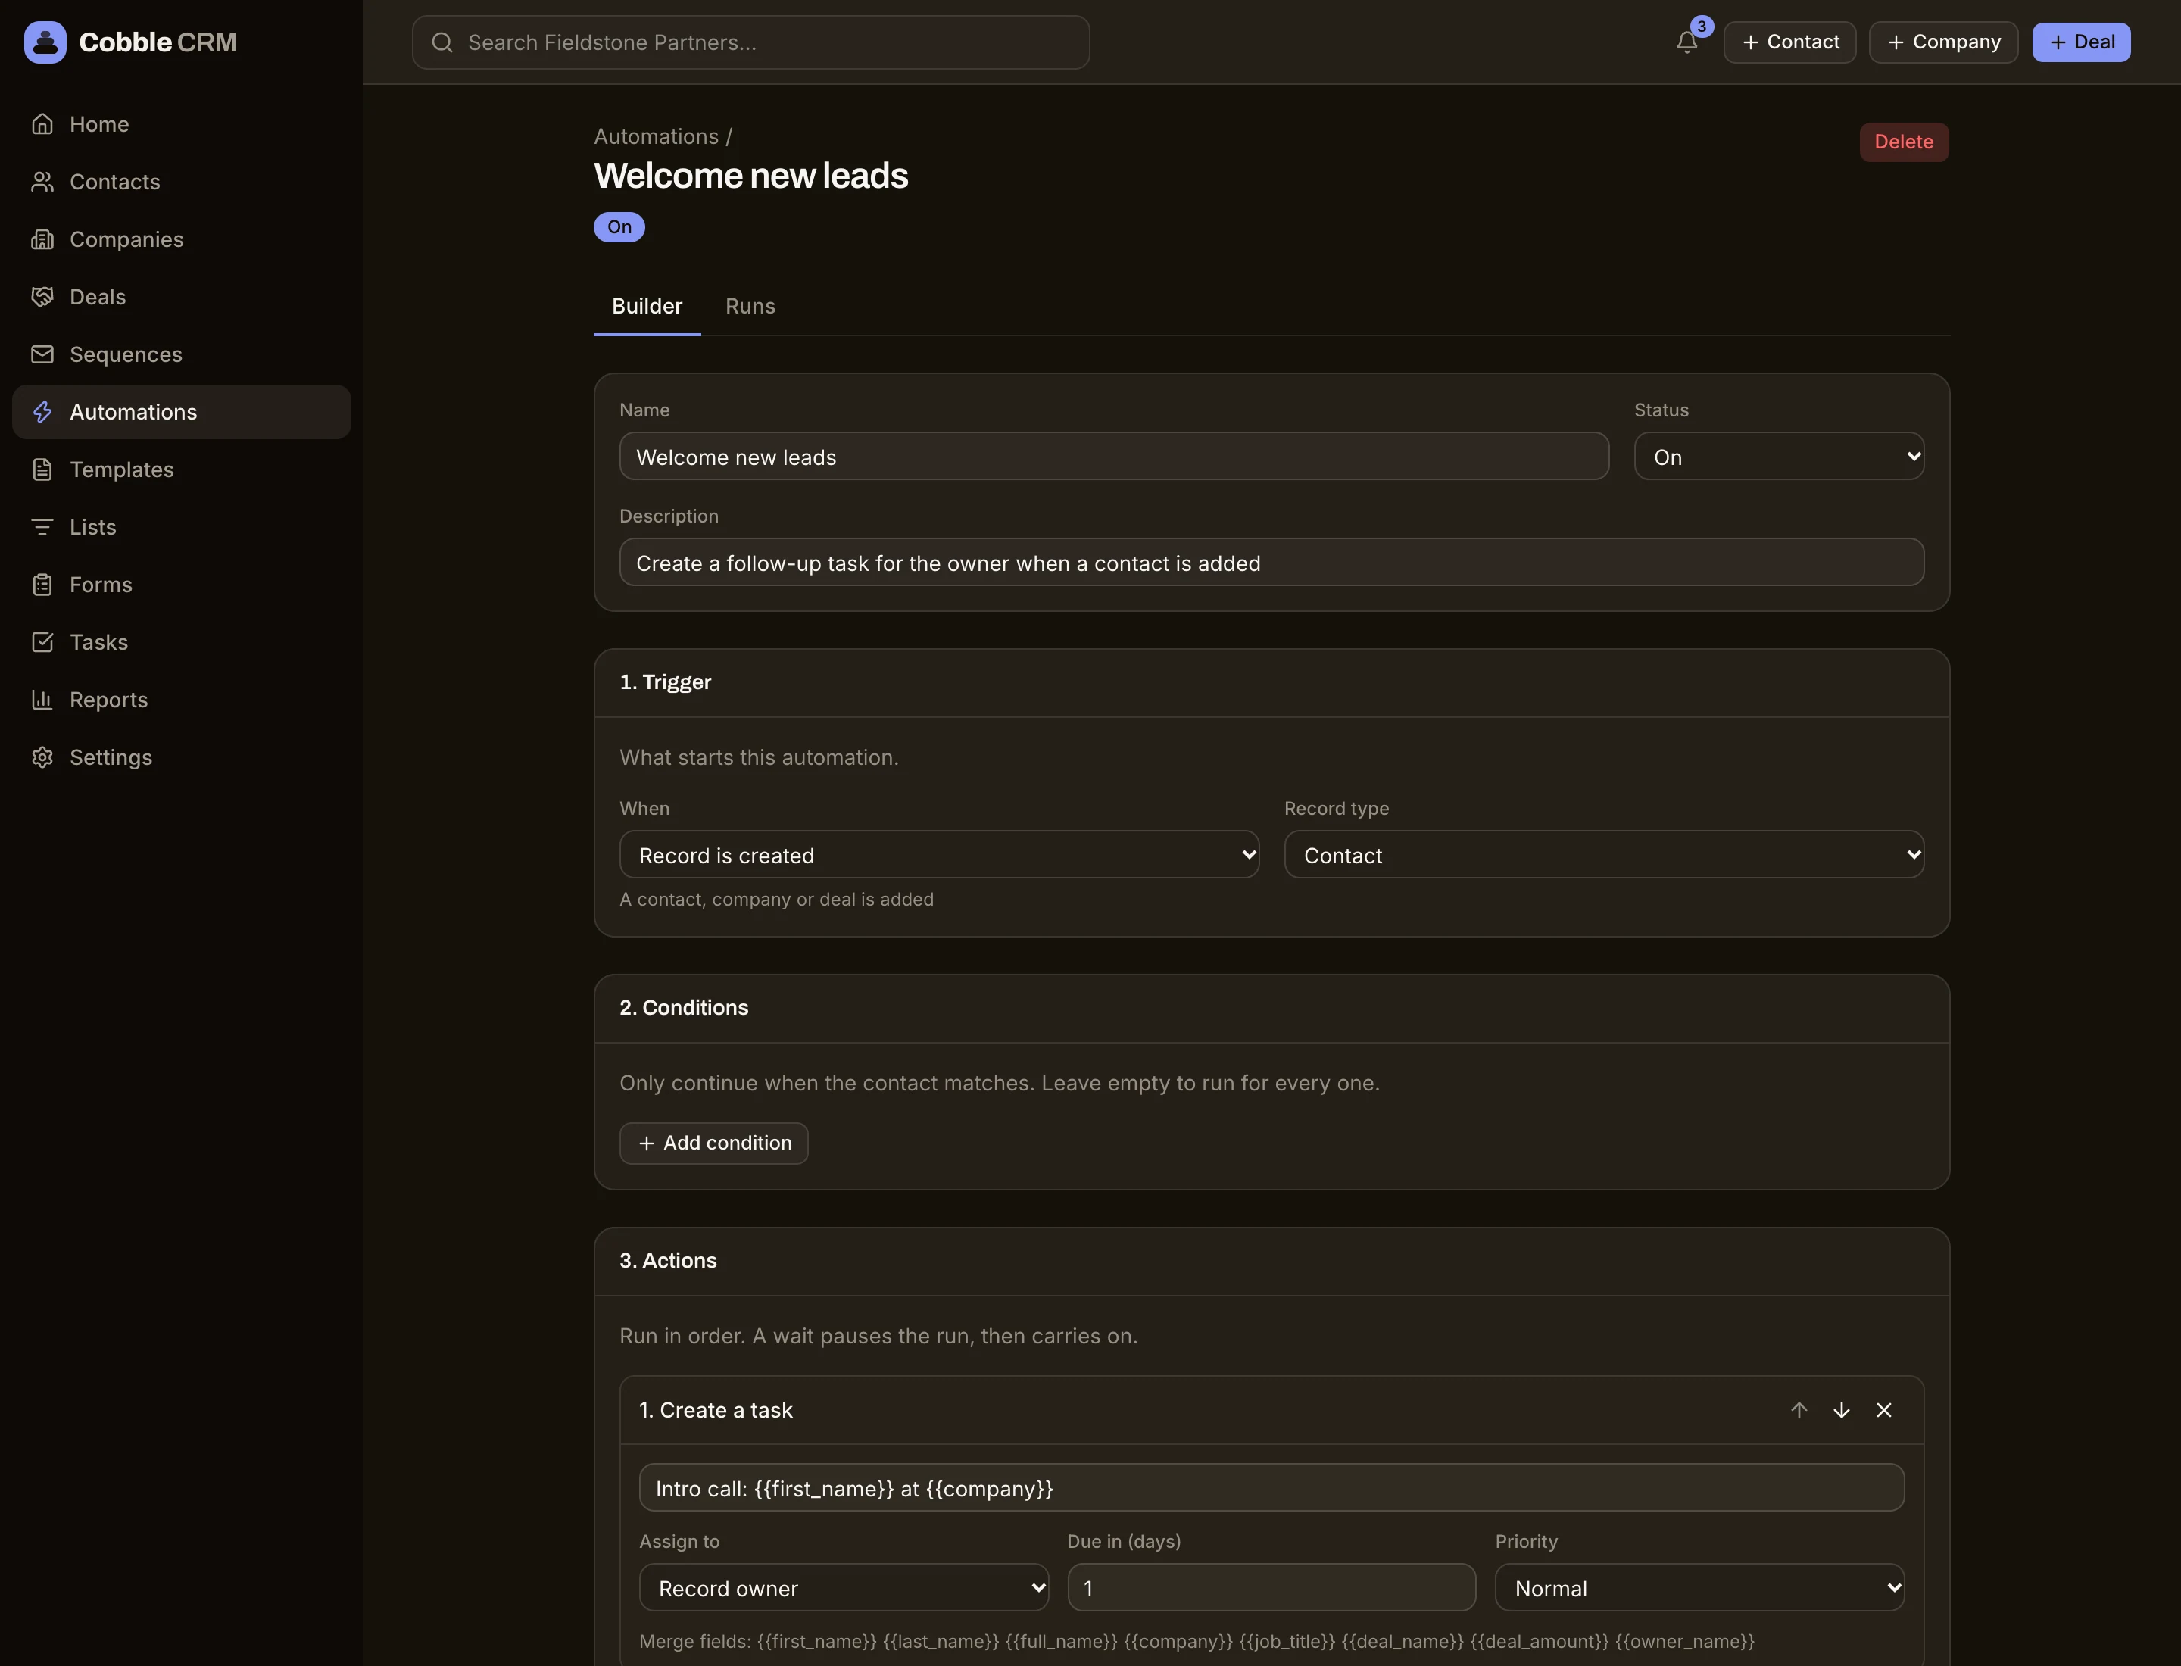The width and height of the screenshot is (2181, 1666).
Task: Expand the Assign to dropdown
Action: point(844,1588)
